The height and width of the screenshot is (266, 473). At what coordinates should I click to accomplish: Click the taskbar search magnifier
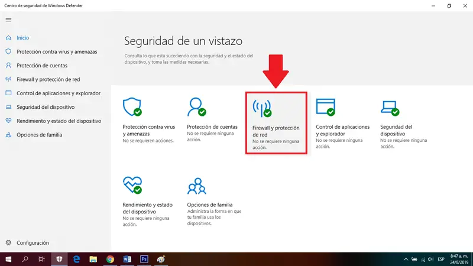(25, 259)
